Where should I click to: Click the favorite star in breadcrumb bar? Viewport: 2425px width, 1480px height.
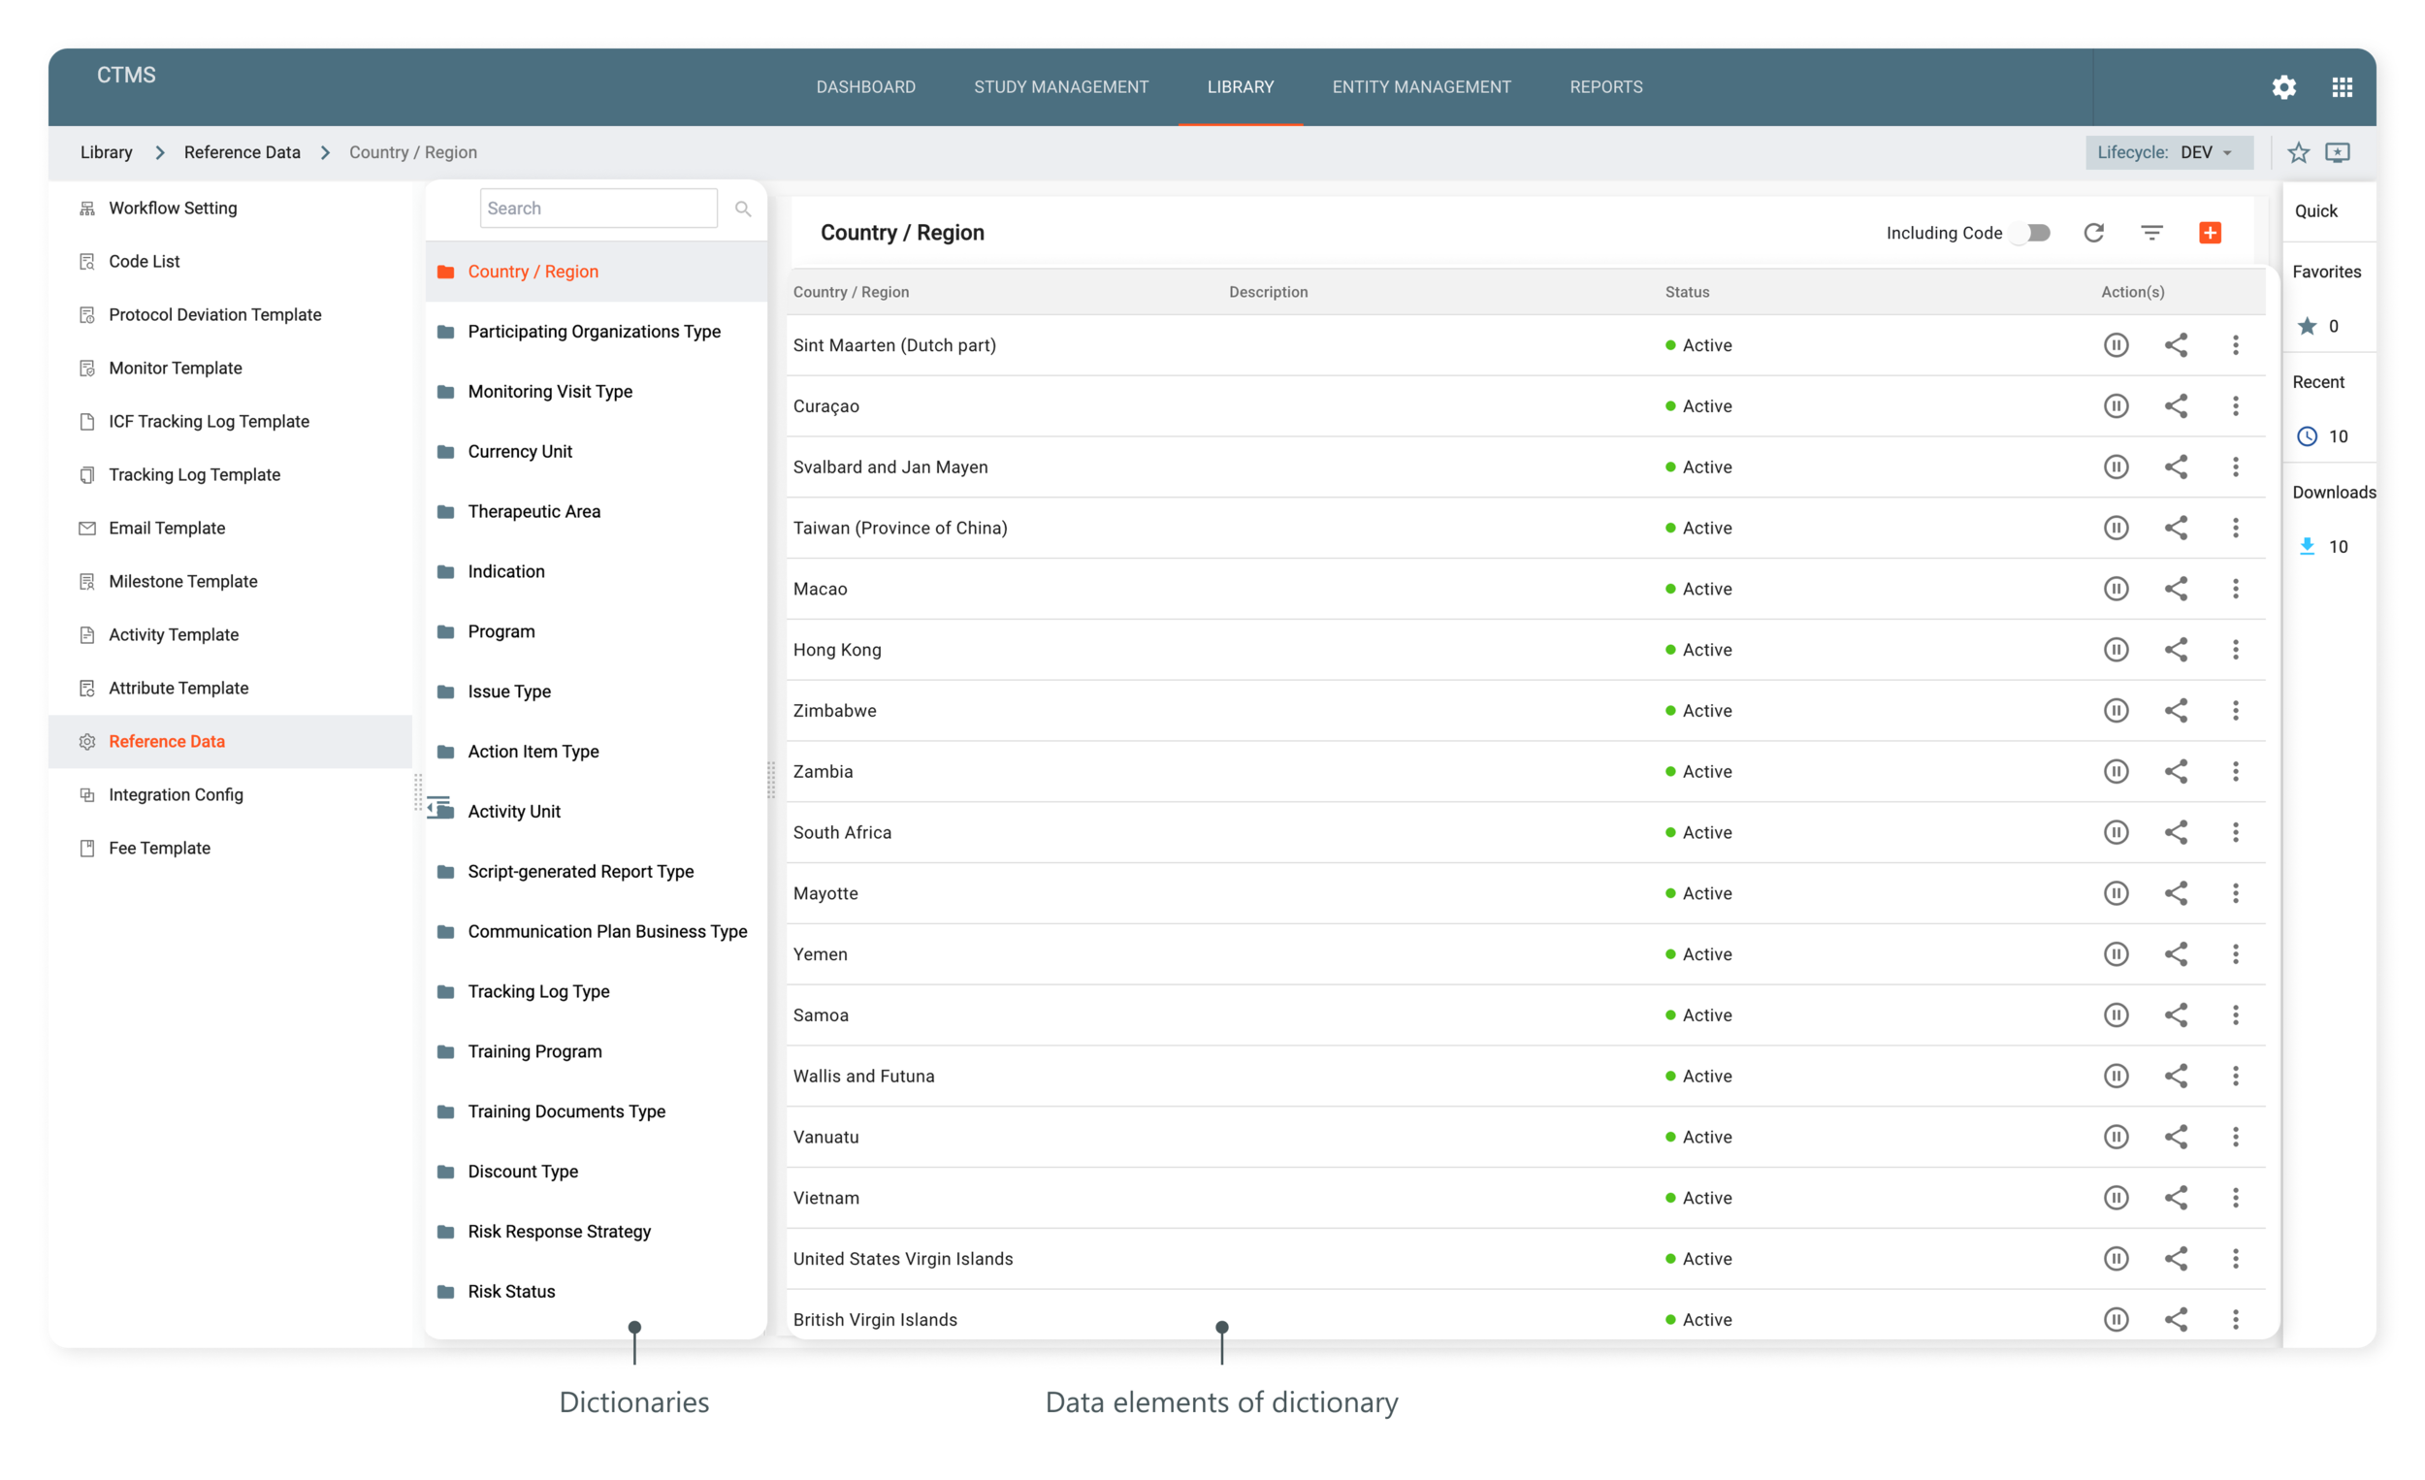click(2298, 152)
